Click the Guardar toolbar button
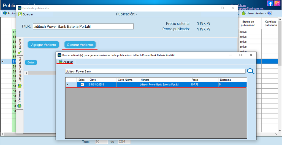Viewport: 282px width, 145px height. pos(26,14)
